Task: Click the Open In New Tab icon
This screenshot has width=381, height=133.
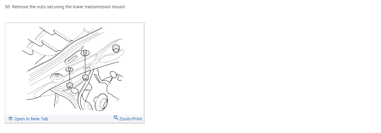Action: pos(10,119)
